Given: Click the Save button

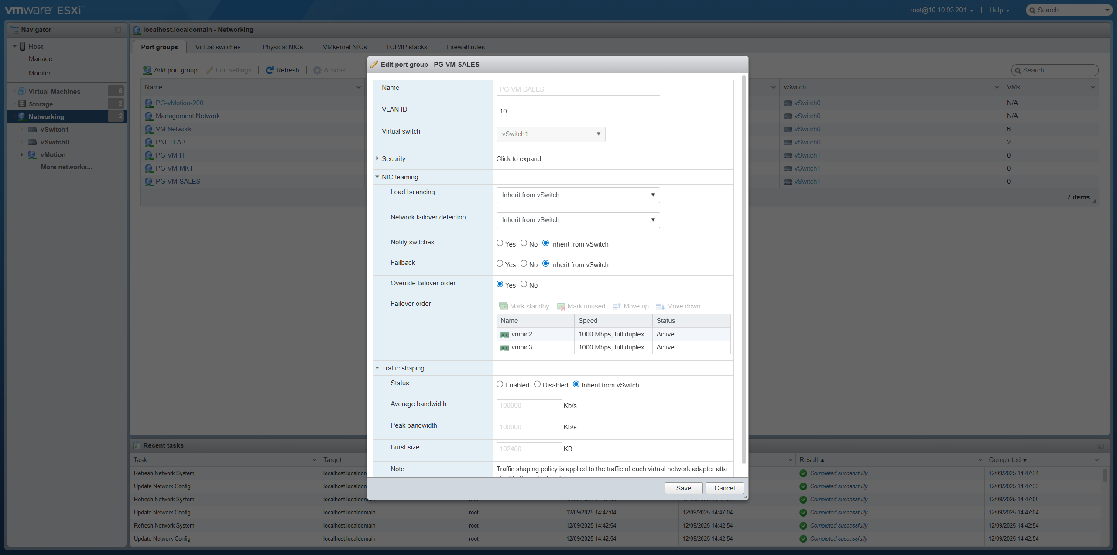Looking at the screenshot, I should tap(683, 488).
